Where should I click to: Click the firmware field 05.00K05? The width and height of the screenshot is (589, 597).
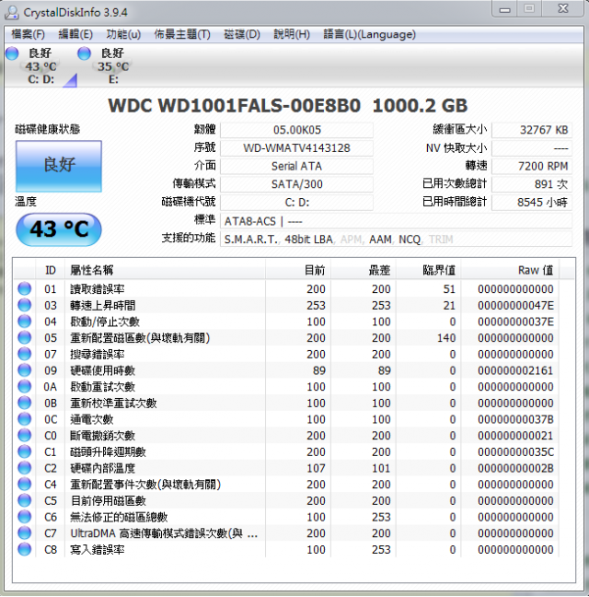click(x=296, y=130)
